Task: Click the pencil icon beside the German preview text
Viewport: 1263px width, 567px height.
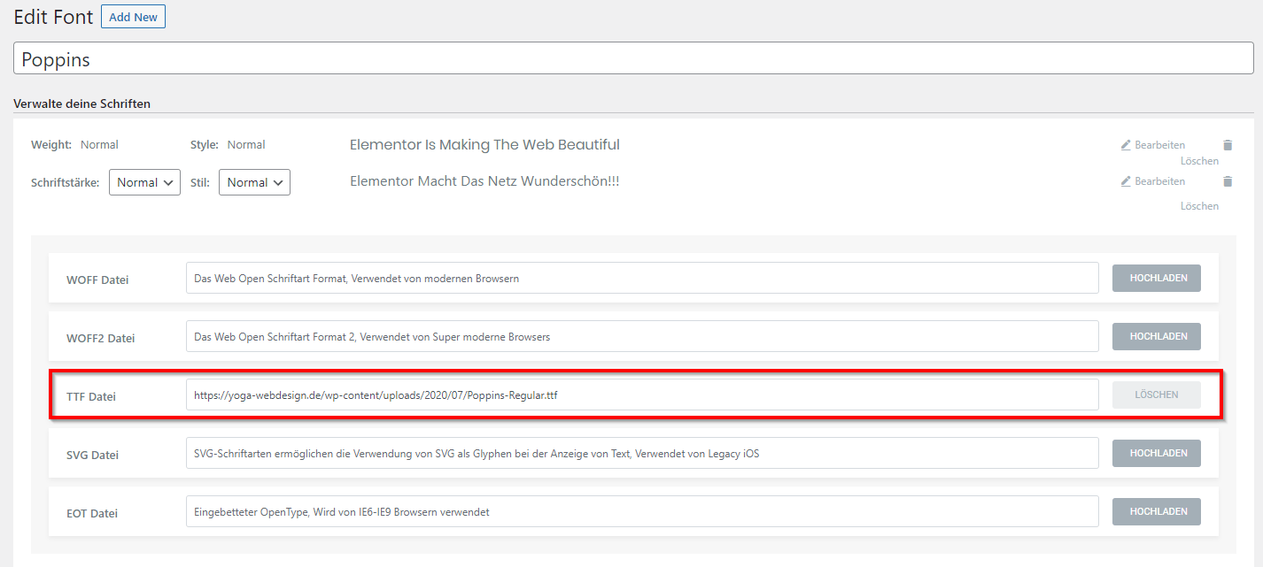Action: (x=1126, y=181)
